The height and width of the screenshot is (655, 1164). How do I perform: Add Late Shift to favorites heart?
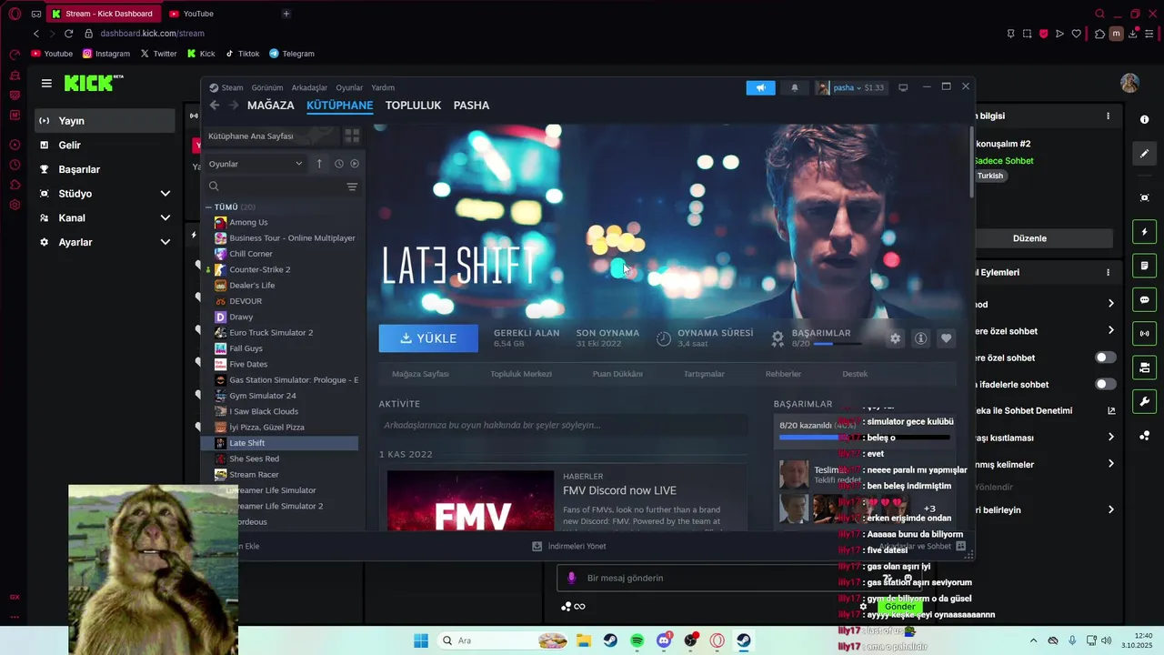[x=946, y=338]
